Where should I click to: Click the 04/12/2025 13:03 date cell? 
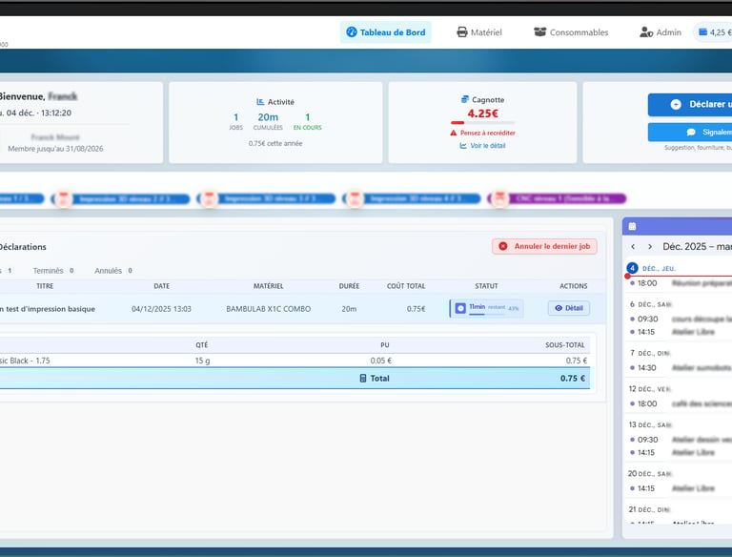tap(161, 309)
